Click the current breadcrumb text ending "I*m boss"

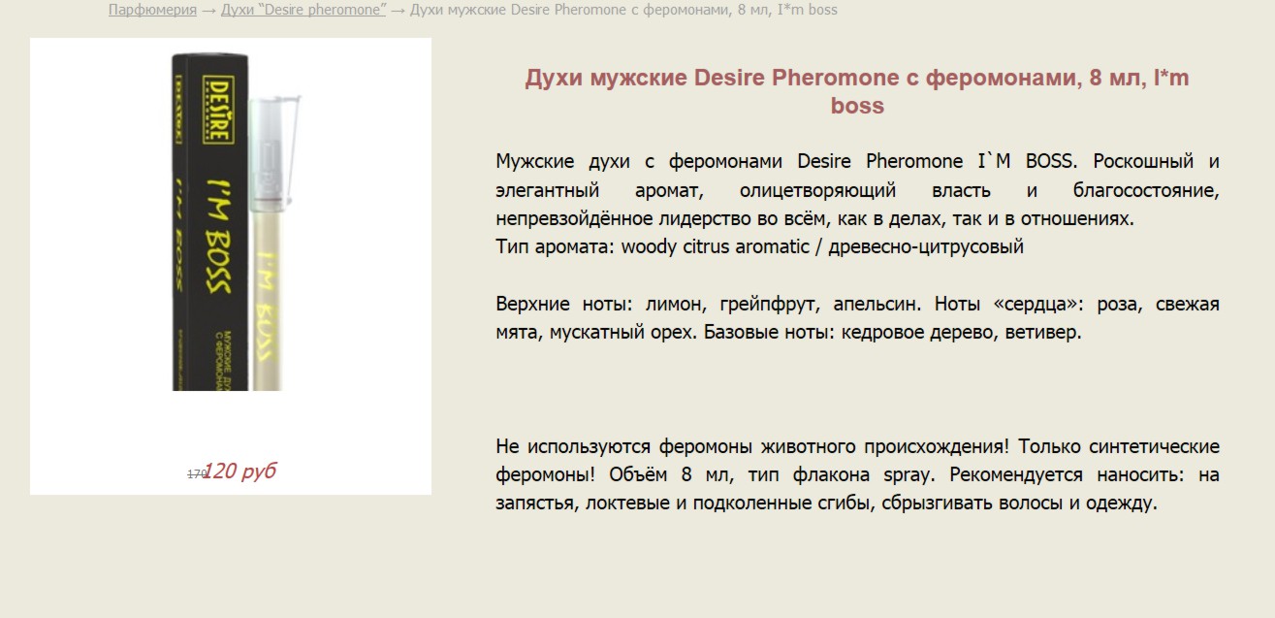pyautogui.click(x=623, y=10)
